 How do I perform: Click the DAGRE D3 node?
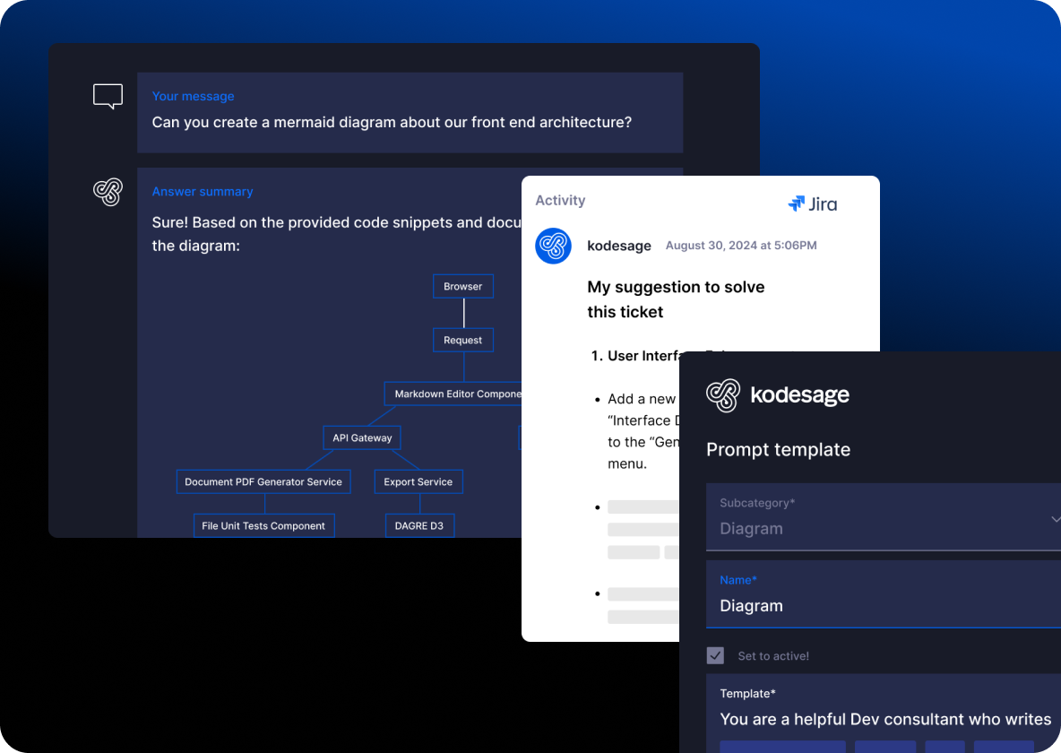coord(419,525)
